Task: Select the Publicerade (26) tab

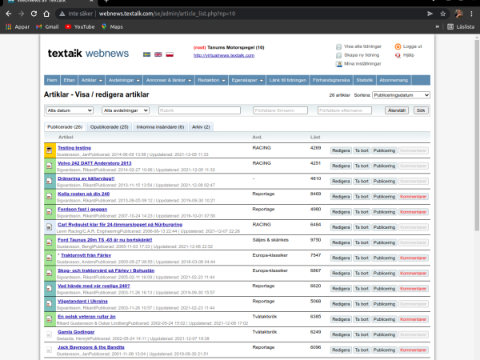Action: tap(65, 126)
